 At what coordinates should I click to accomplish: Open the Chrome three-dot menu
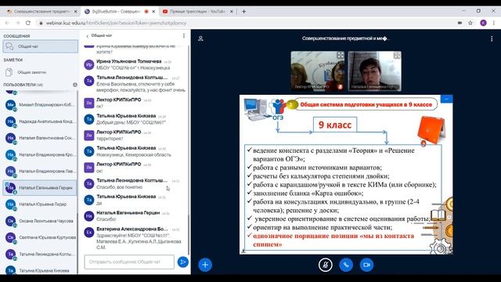494,23
